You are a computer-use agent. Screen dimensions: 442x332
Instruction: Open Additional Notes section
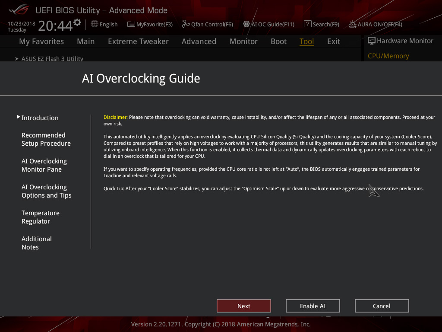37,243
